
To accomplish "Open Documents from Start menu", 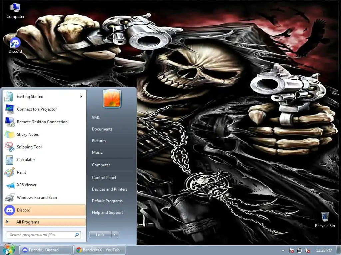I will pos(102,129).
